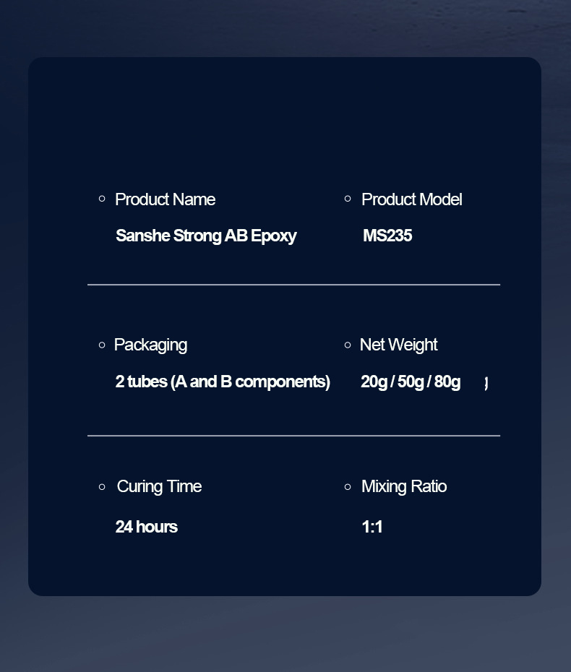
Task: Click the Packaging label
Action: pyautogui.click(x=150, y=345)
